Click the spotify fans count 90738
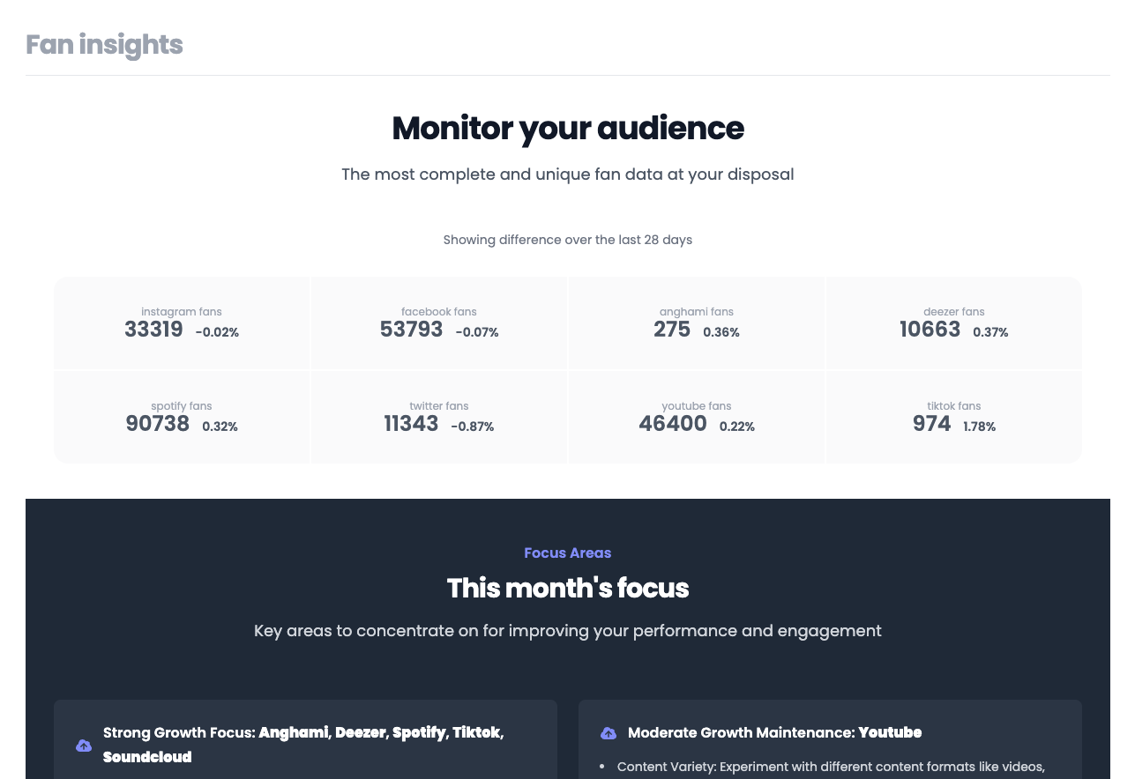This screenshot has height=779, width=1135. coord(157,424)
